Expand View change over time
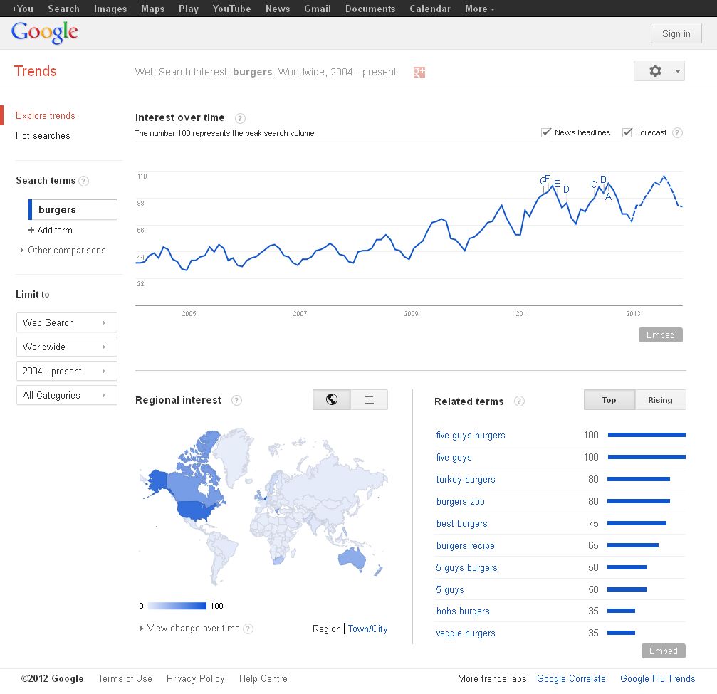 (189, 629)
